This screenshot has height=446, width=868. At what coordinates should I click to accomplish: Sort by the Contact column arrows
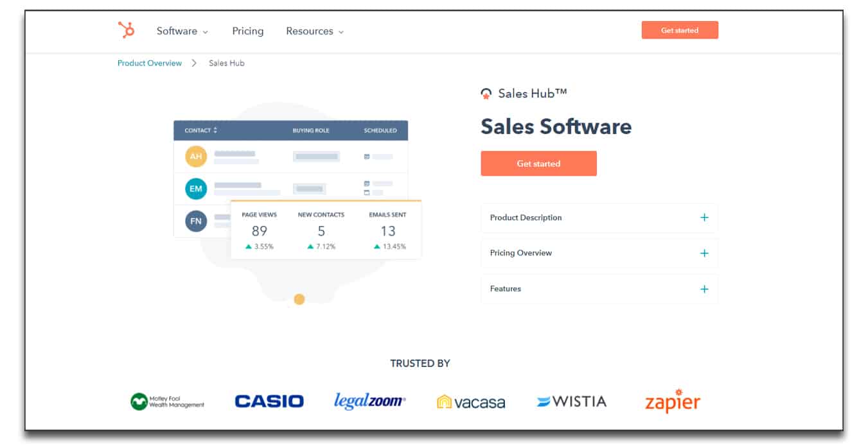(x=215, y=130)
